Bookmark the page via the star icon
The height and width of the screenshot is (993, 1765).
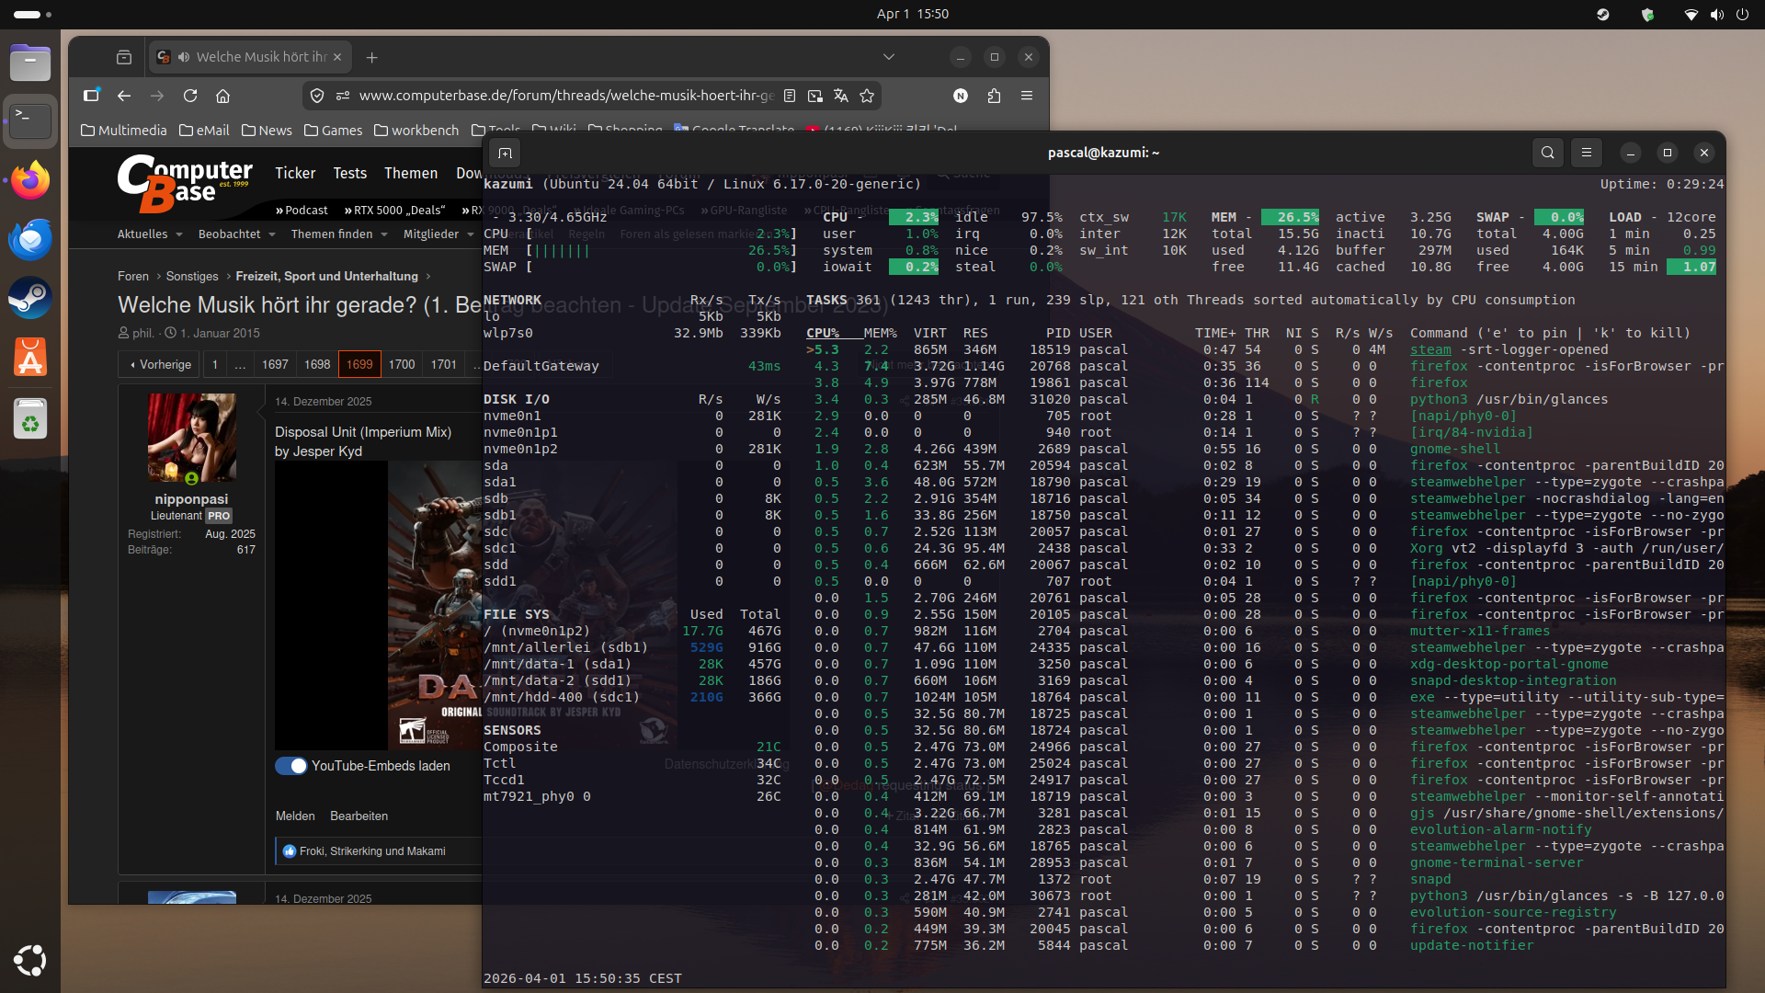tap(867, 95)
